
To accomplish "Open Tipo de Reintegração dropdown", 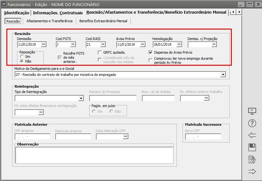I will 81,98.
